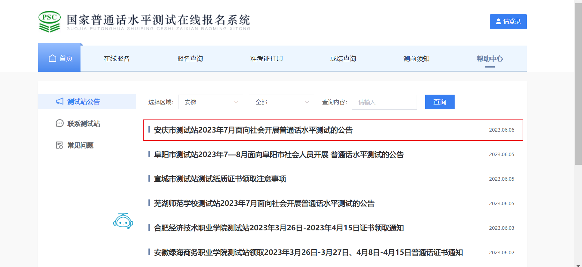Expand the 全部 city dropdown
The height and width of the screenshot is (267, 582).
281,102
